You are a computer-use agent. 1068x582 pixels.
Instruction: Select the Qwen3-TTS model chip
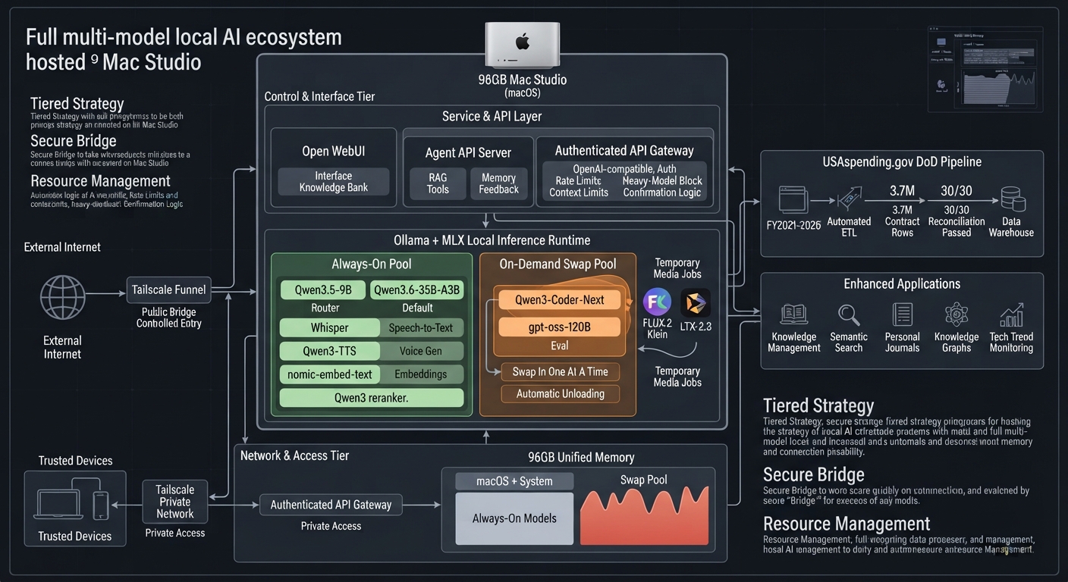pyautogui.click(x=330, y=351)
